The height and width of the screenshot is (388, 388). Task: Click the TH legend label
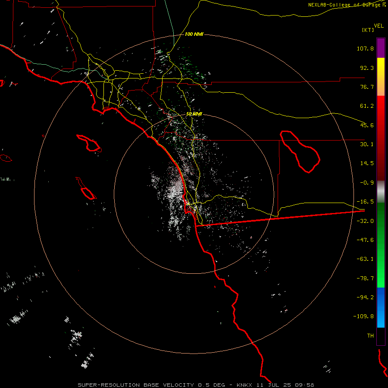point(370,336)
